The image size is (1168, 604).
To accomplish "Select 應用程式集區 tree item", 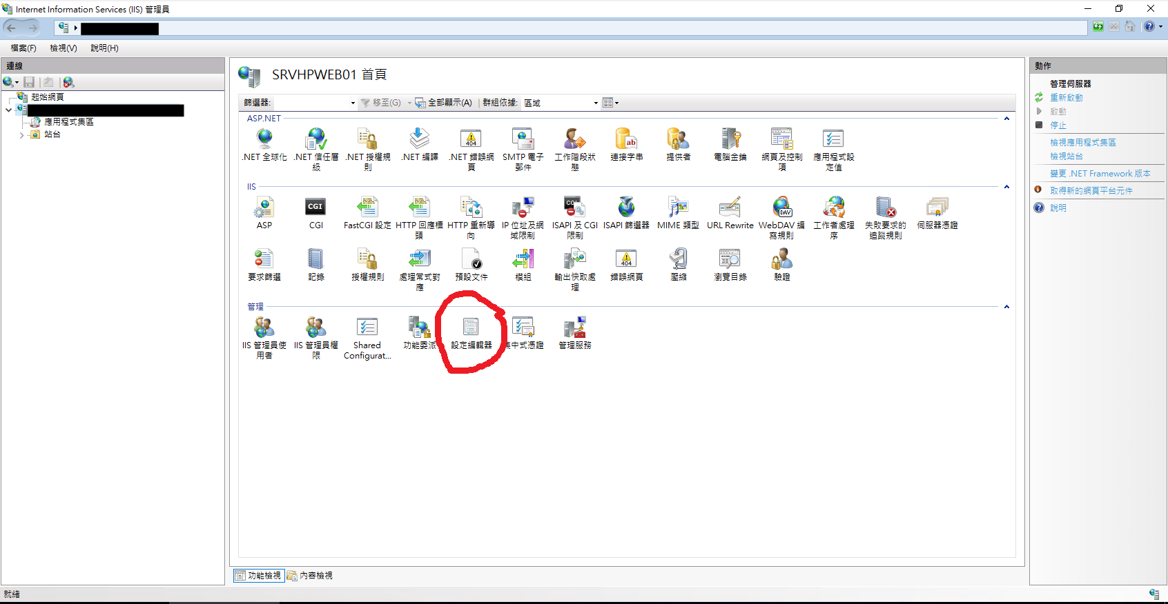I will (68, 122).
